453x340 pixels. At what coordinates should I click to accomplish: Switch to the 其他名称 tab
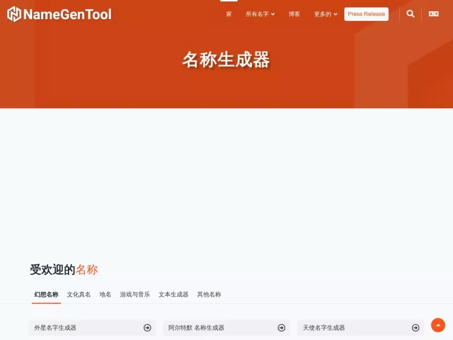point(209,295)
